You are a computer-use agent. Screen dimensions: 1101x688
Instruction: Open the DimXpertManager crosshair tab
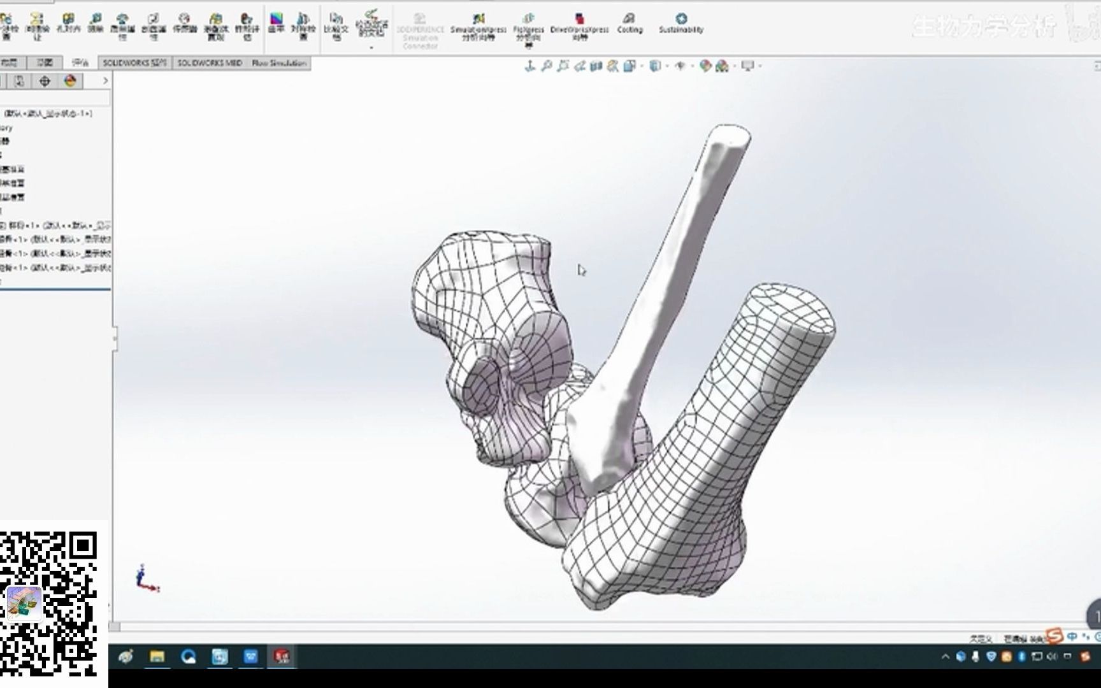pos(45,81)
